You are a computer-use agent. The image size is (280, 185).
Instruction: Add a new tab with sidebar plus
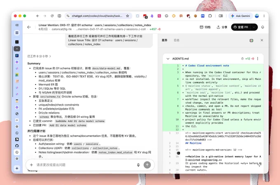(x=17, y=168)
